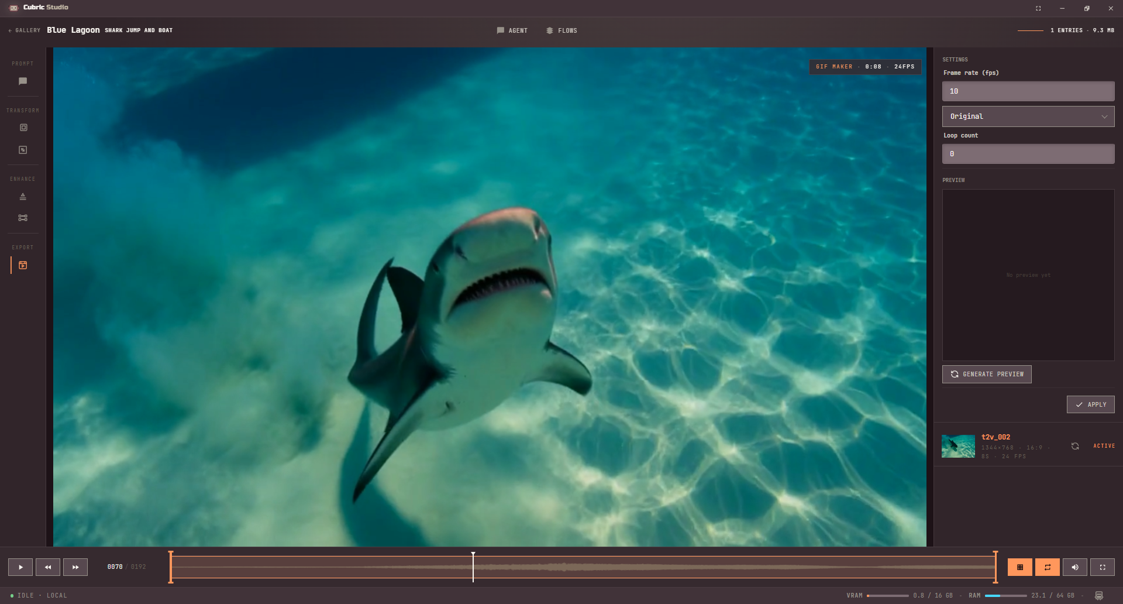
Task: Mute the audio with speaker button
Action: 1075,567
